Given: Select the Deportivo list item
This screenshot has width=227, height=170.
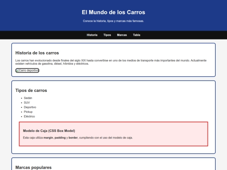Looking at the screenshot, I should tap(30, 107).
